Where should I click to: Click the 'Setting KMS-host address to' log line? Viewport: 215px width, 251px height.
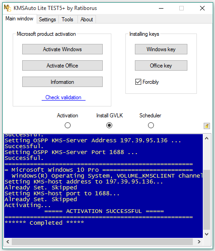[84, 182]
